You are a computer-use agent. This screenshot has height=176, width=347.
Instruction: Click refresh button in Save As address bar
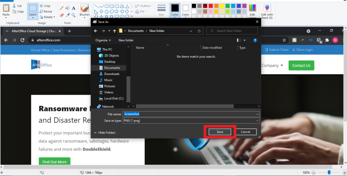[x=199, y=31]
